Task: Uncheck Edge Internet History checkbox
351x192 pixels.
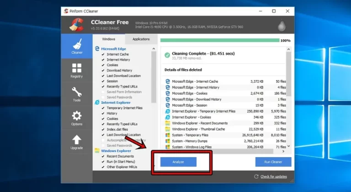Action: coord(103,60)
